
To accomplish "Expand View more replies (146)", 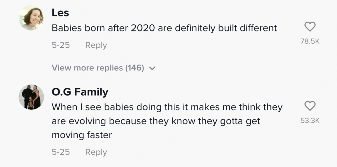I will [103, 68].
